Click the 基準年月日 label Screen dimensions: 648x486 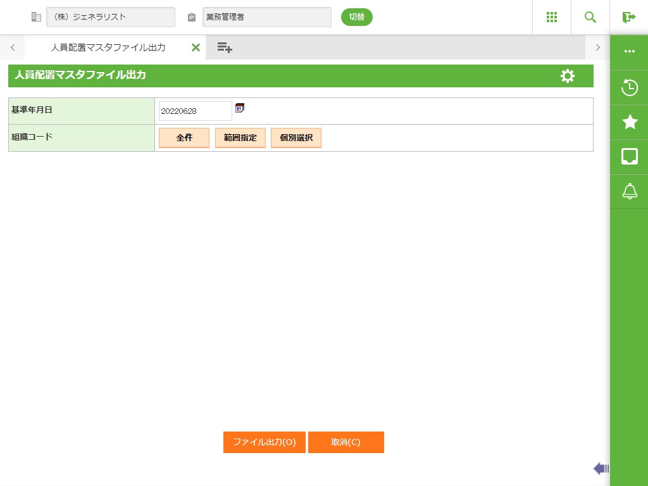pos(32,110)
